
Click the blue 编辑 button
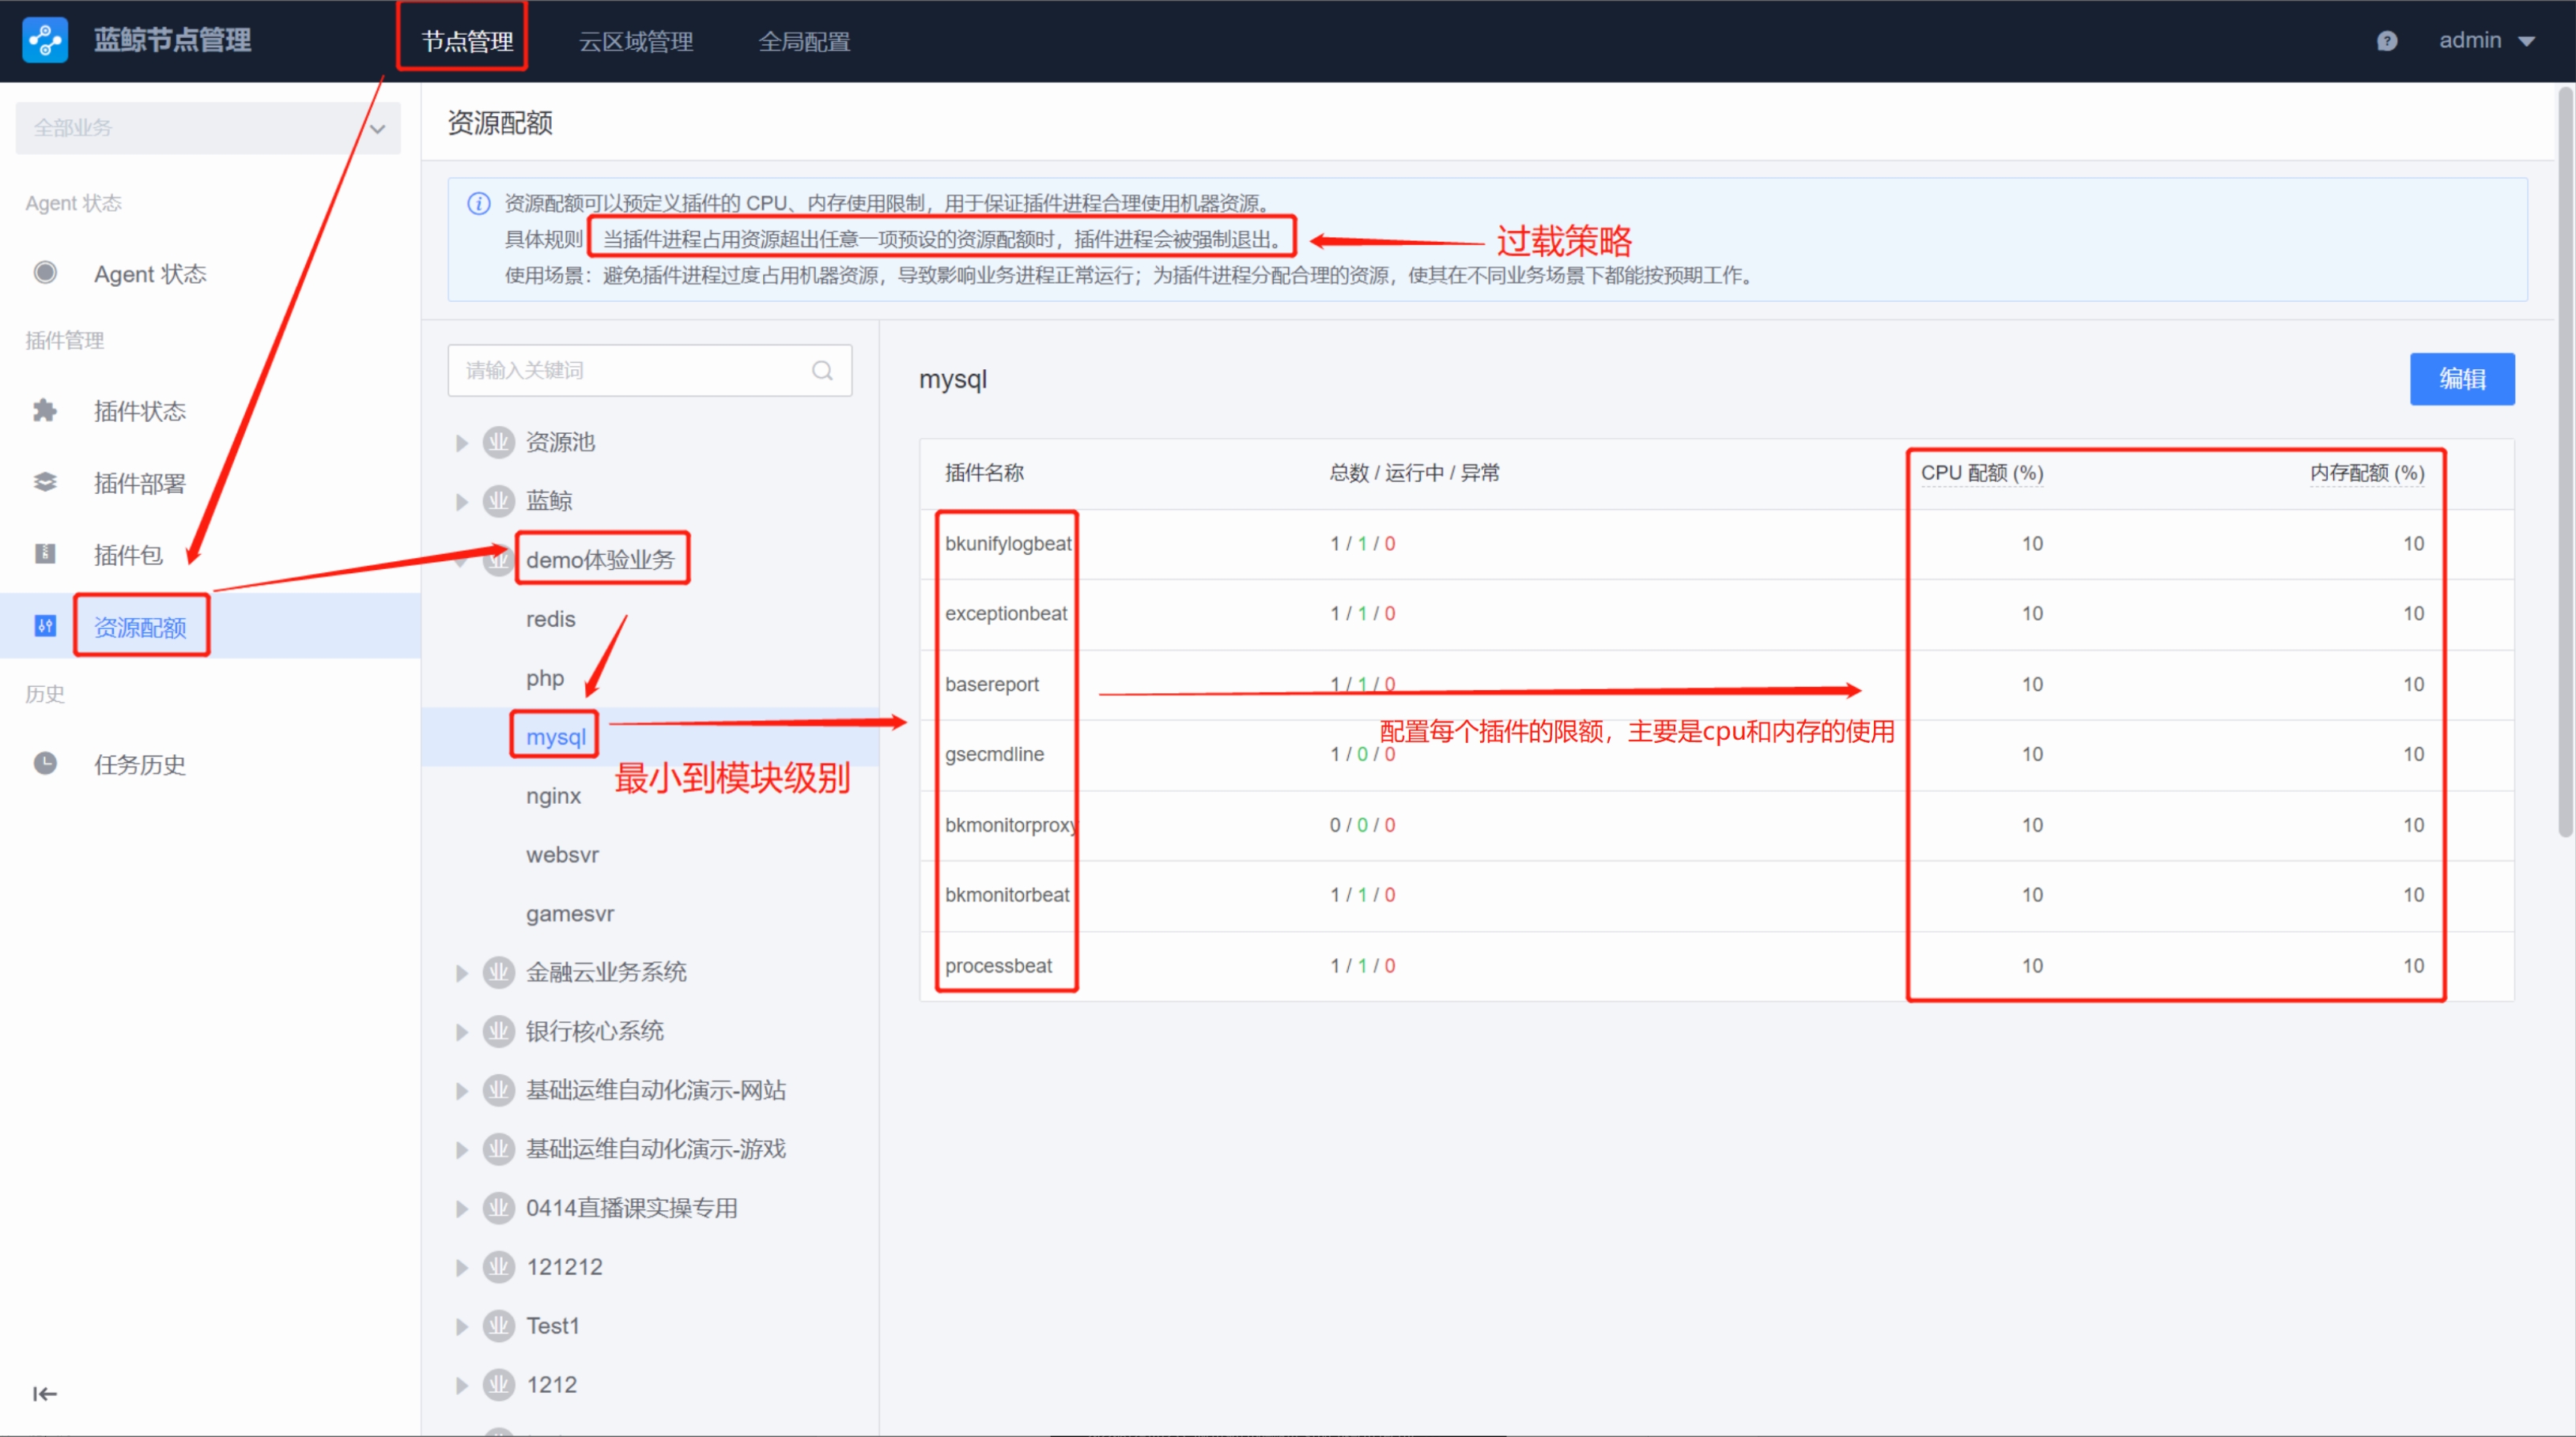(x=2461, y=379)
